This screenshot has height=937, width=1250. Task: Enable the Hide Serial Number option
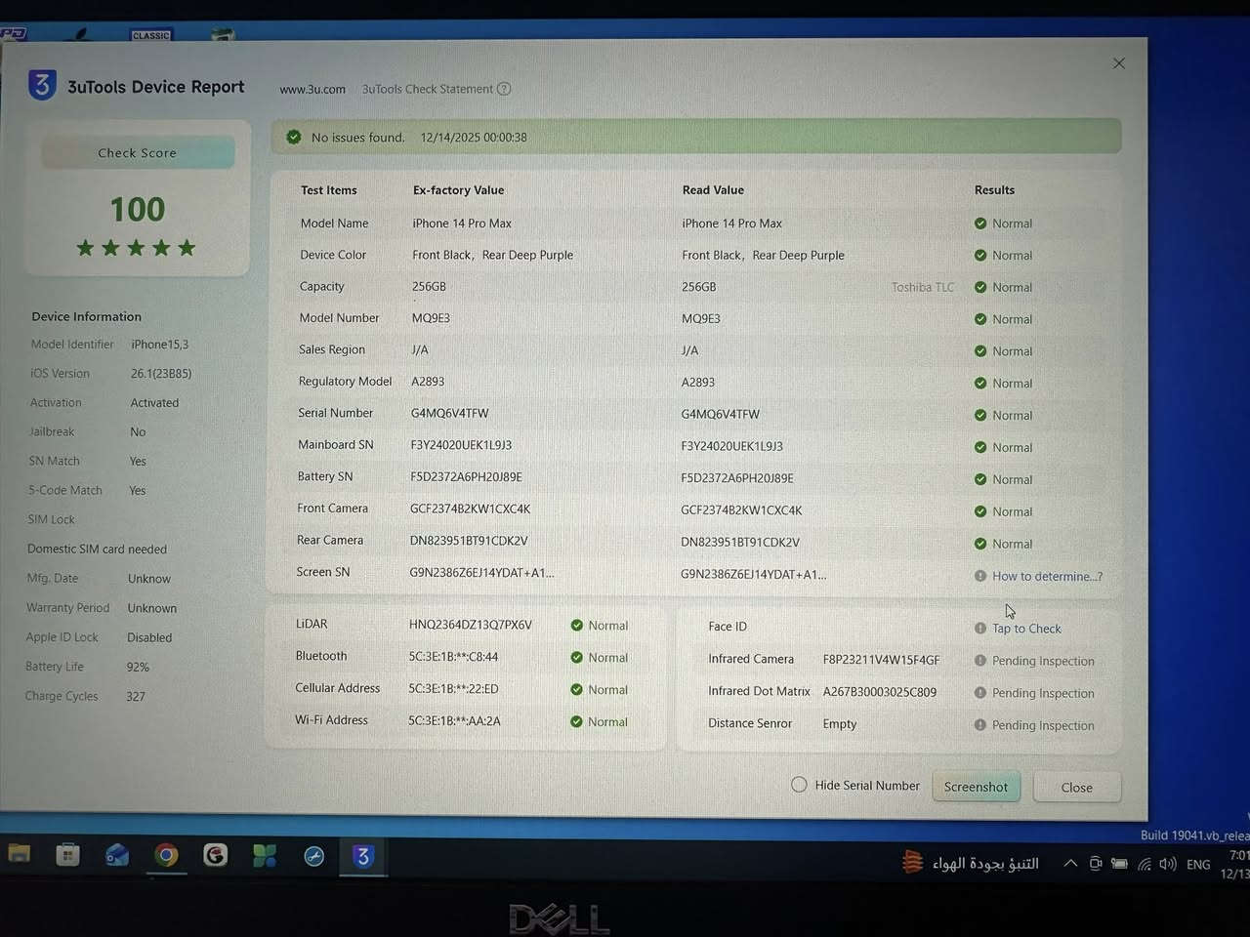[x=799, y=785]
